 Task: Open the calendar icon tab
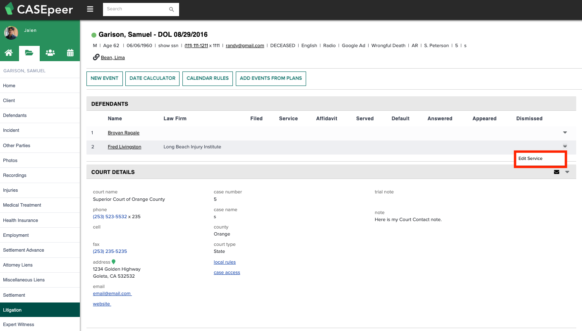click(x=70, y=53)
